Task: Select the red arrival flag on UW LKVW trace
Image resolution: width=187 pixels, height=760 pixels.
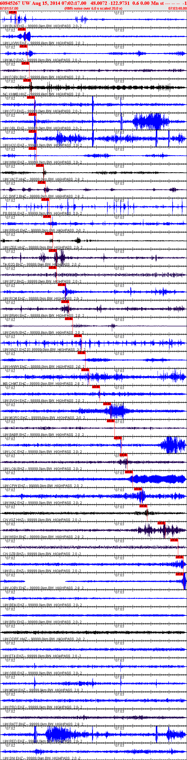Action: (22, 29)
